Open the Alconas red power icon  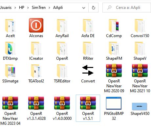pos(36,25)
